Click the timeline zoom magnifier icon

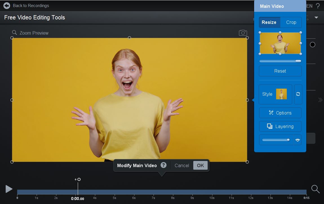click(x=315, y=189)
